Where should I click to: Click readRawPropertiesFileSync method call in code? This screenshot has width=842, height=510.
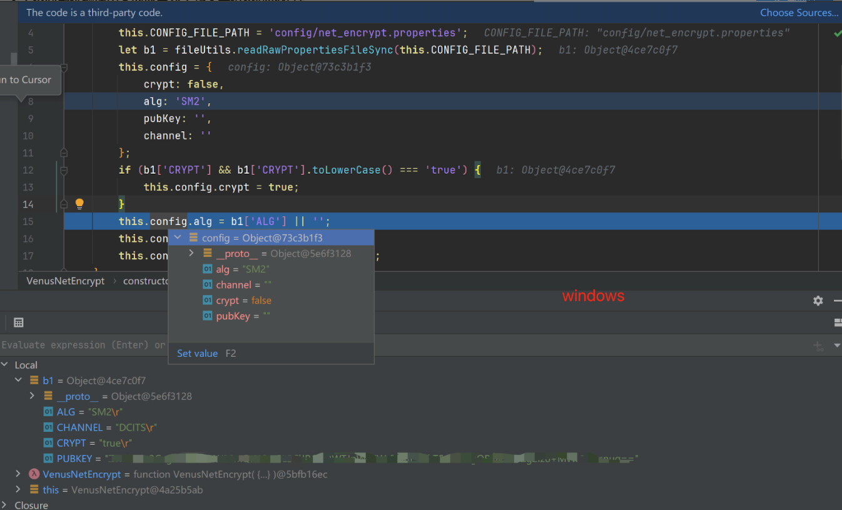pos(315,50)
